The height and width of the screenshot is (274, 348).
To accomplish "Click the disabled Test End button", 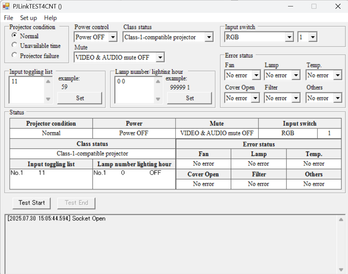I will (x=76, y=203).
